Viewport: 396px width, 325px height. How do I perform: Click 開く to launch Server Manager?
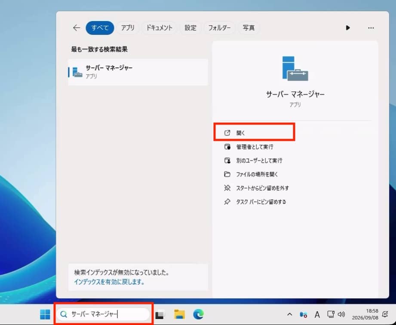[254, 133]
